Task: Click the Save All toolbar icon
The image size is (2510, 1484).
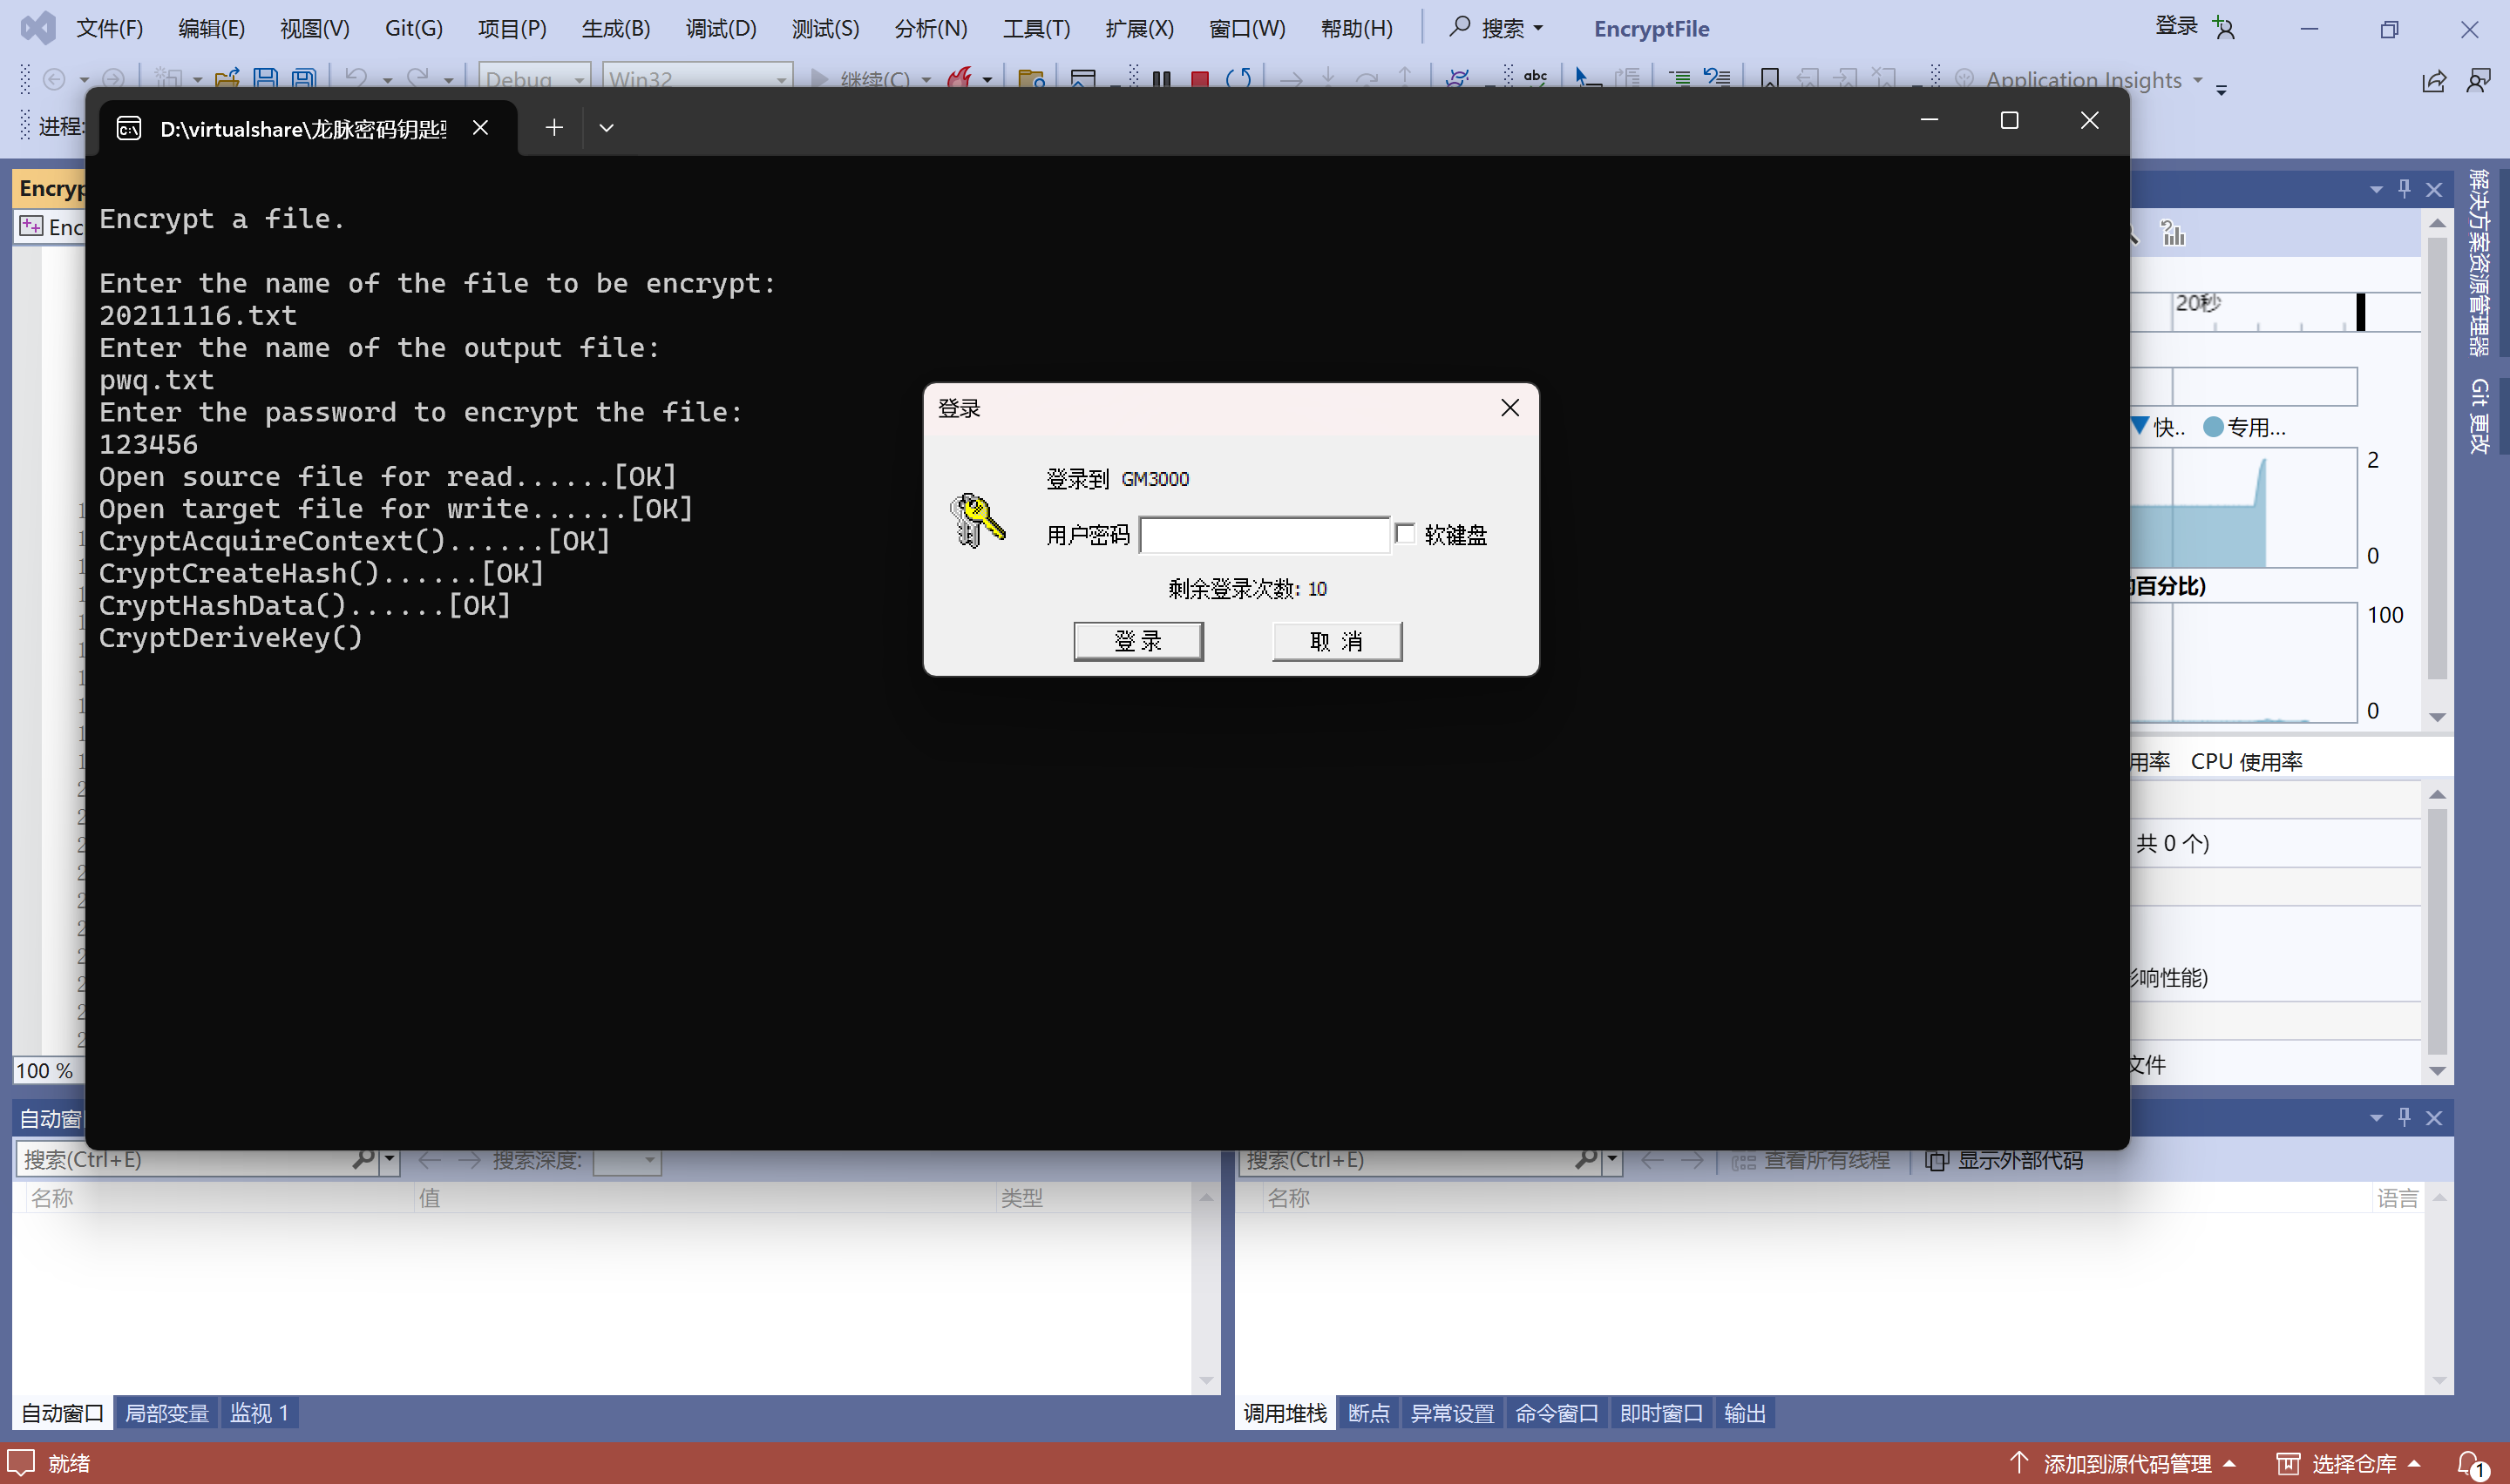Action: 303,78
